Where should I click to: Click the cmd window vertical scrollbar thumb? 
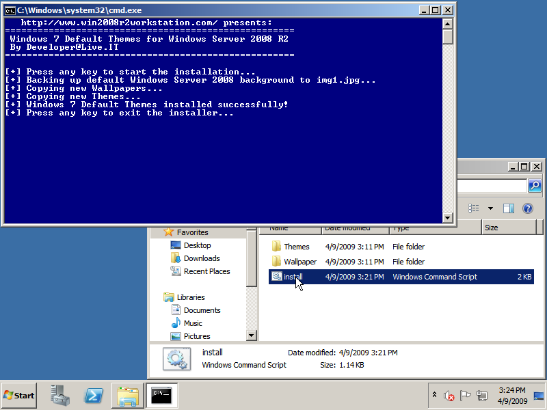pyautogui.click(x=448, y=36)
